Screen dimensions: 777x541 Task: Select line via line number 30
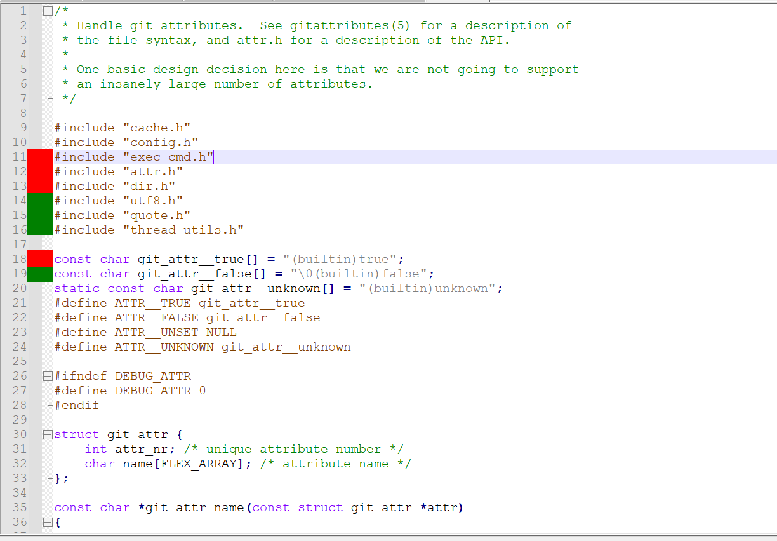click(19, 434)
